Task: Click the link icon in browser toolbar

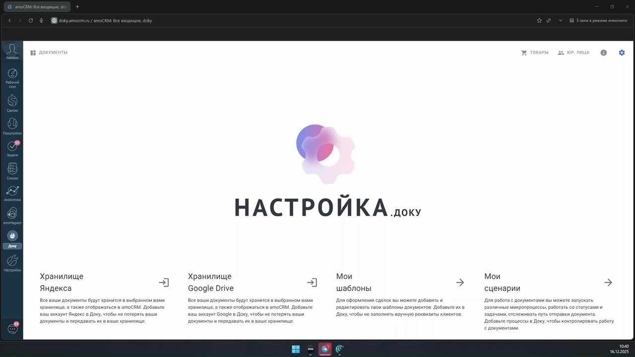Action: pos(549,20)
